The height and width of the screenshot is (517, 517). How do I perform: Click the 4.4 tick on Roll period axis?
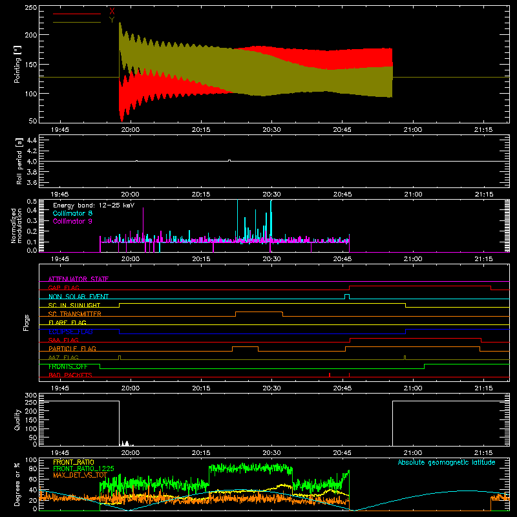[x=32, y=140]
